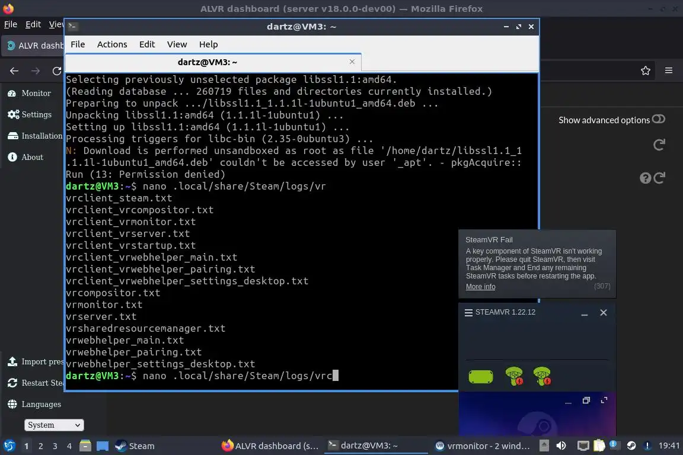Open the terminal Actions menu
The height and width of the screenshot is (455, 683).
pyautogui.click(x=112, y=44)
